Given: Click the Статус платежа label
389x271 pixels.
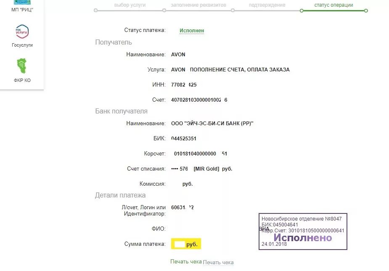Looking at the screenshot, I should 145,30.
